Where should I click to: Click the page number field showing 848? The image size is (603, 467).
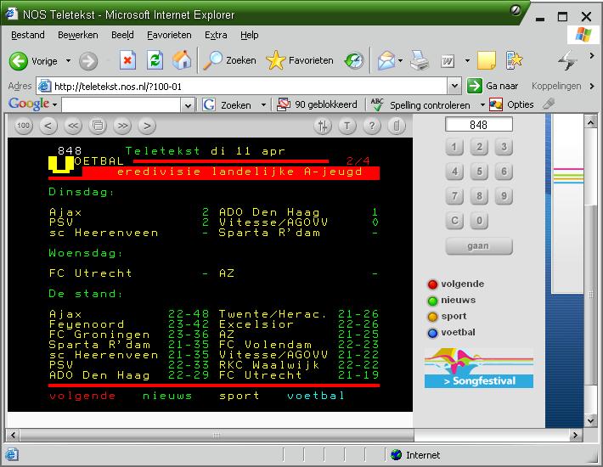[x=478, y=125]
